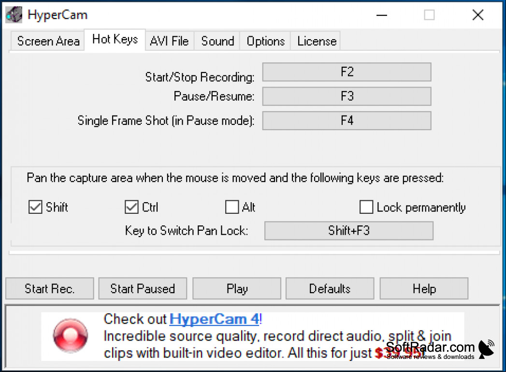The image size is (506, 372).
Task: Set the Pause/Resume F3 hotkey field
Action: click(347, 96)
